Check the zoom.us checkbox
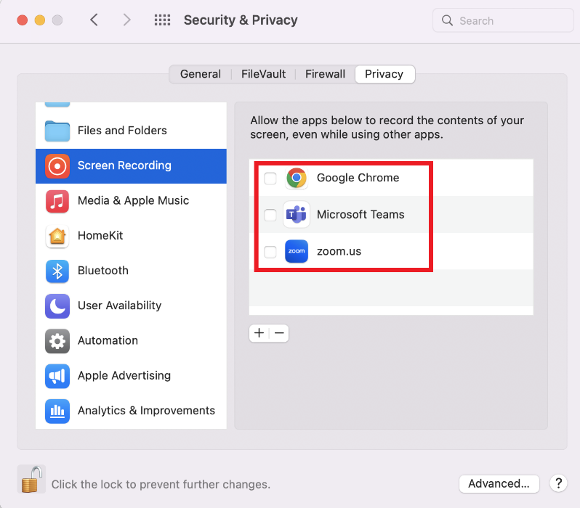The width and height of the screenshot is (580, 508). point(270,252)
